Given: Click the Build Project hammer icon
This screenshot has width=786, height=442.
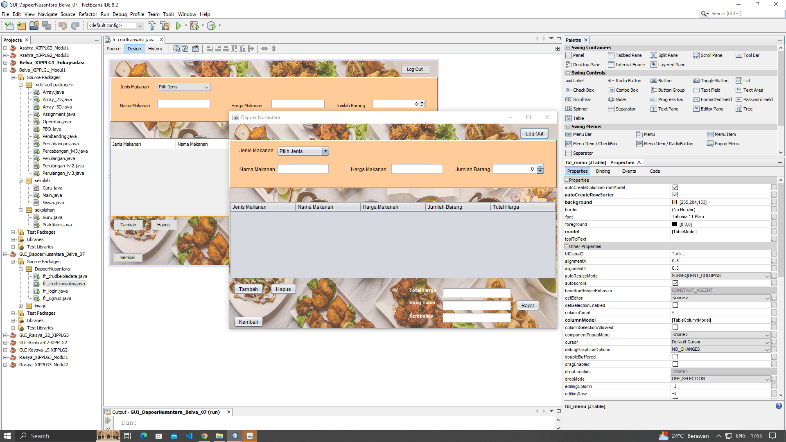Looking at the screenshot, I should [x=152, y=26].
